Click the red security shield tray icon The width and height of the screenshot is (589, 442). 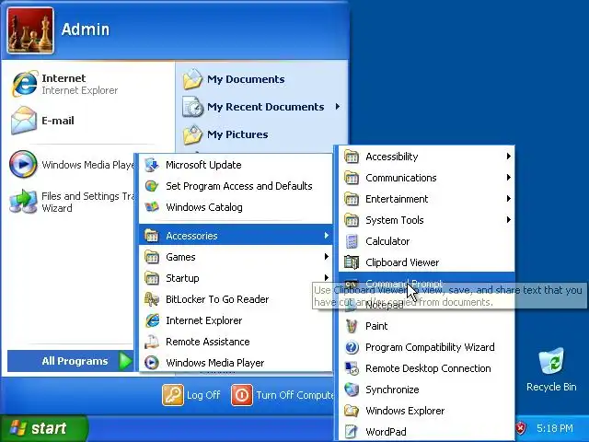[x=521, y=427]
